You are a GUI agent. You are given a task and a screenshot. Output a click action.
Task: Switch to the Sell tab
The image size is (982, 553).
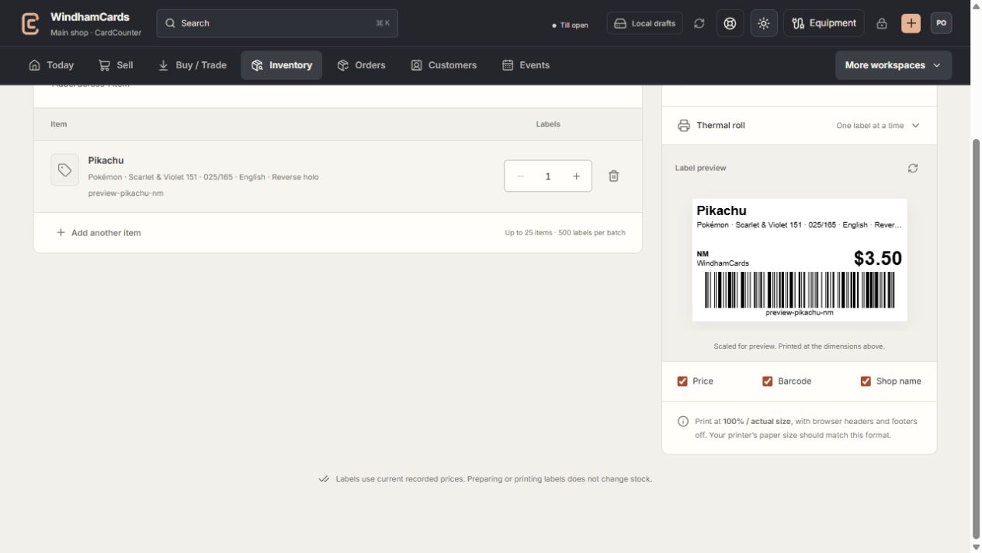116,65
